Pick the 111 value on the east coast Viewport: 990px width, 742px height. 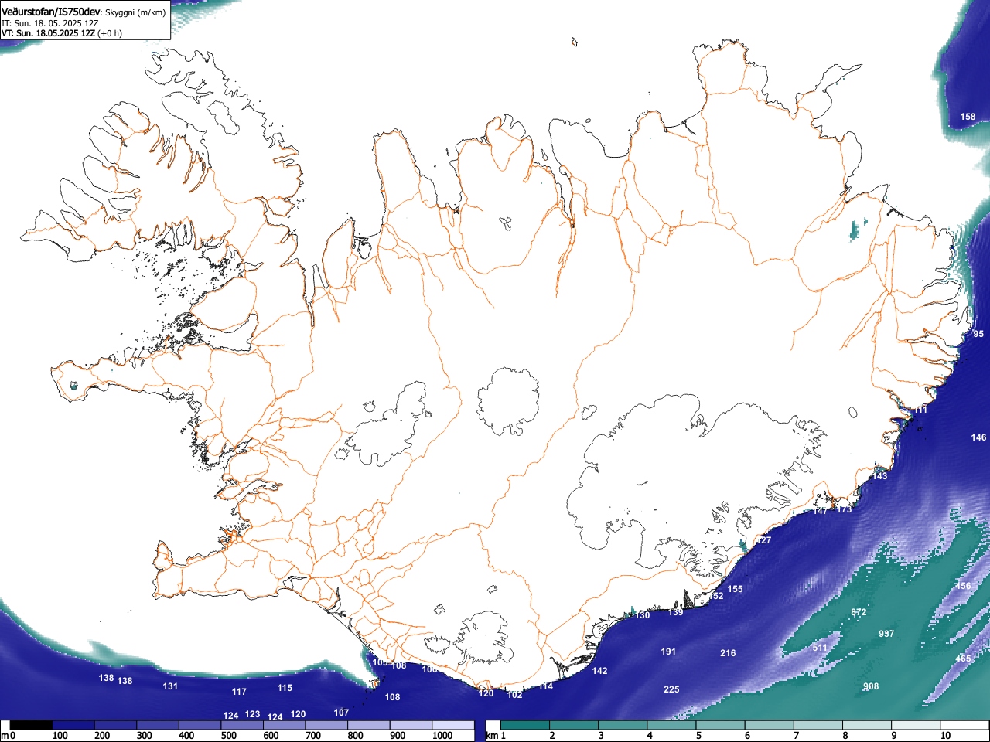click(x=920, y=410)
